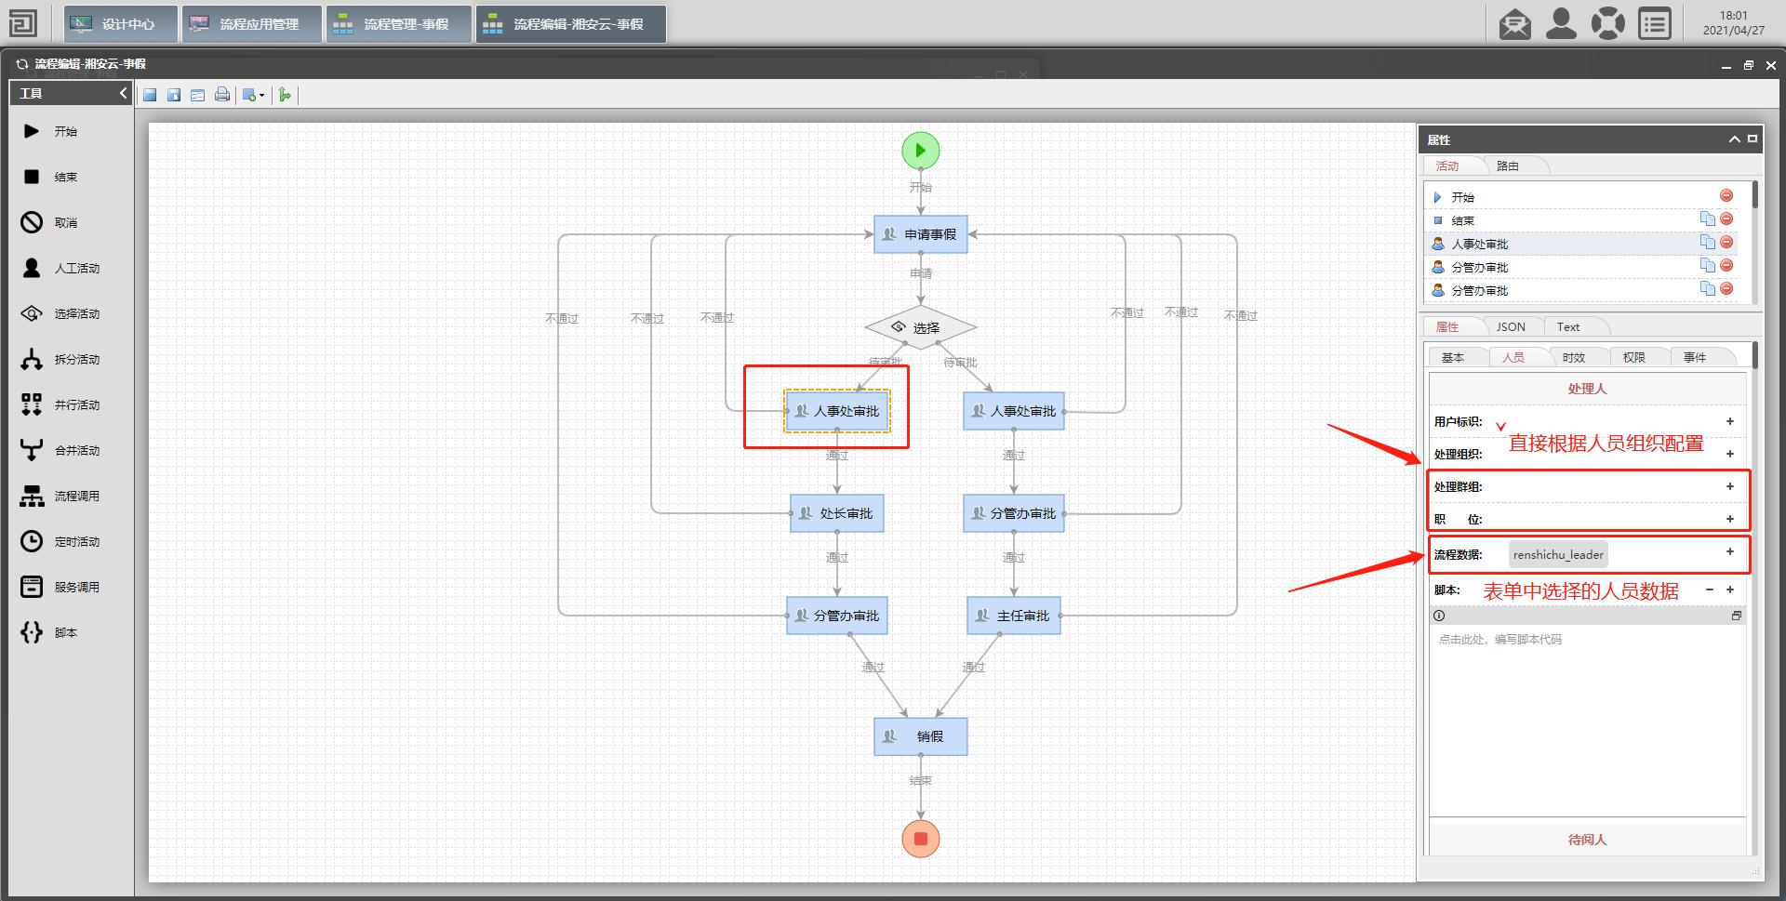Click the renshichu_leader data tag
The image size is (1786, 901).
(1558, 554)
